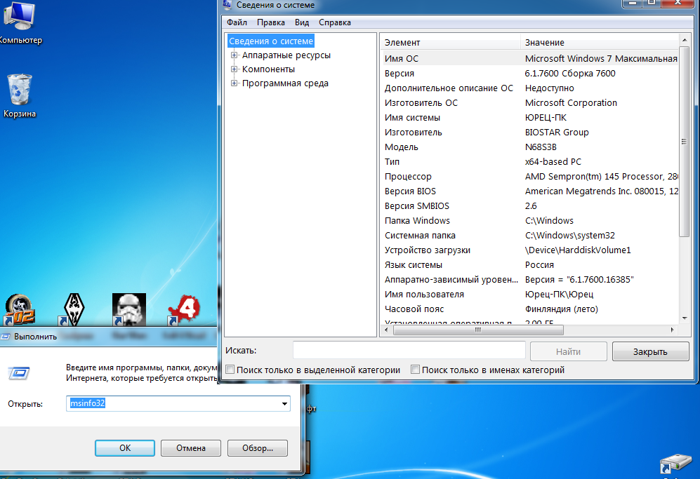Enable Поиск только в именах категорий checkbox

click(x=415, y=370)
